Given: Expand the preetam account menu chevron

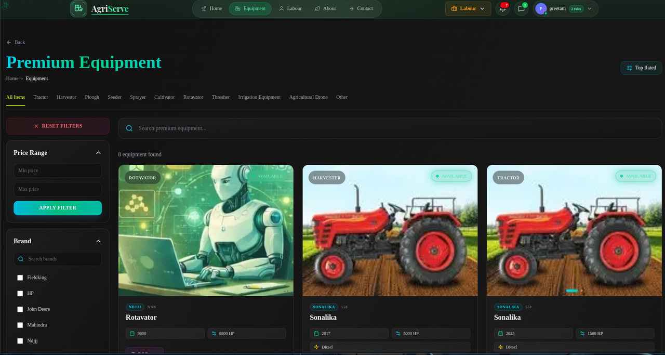Looking at the screenshot, I should click(x=590, y=8).
